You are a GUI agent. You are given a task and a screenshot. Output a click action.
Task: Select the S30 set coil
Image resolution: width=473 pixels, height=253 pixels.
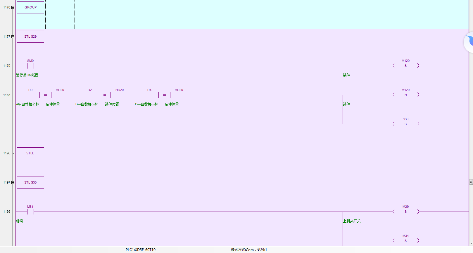(x=405, y=124)
